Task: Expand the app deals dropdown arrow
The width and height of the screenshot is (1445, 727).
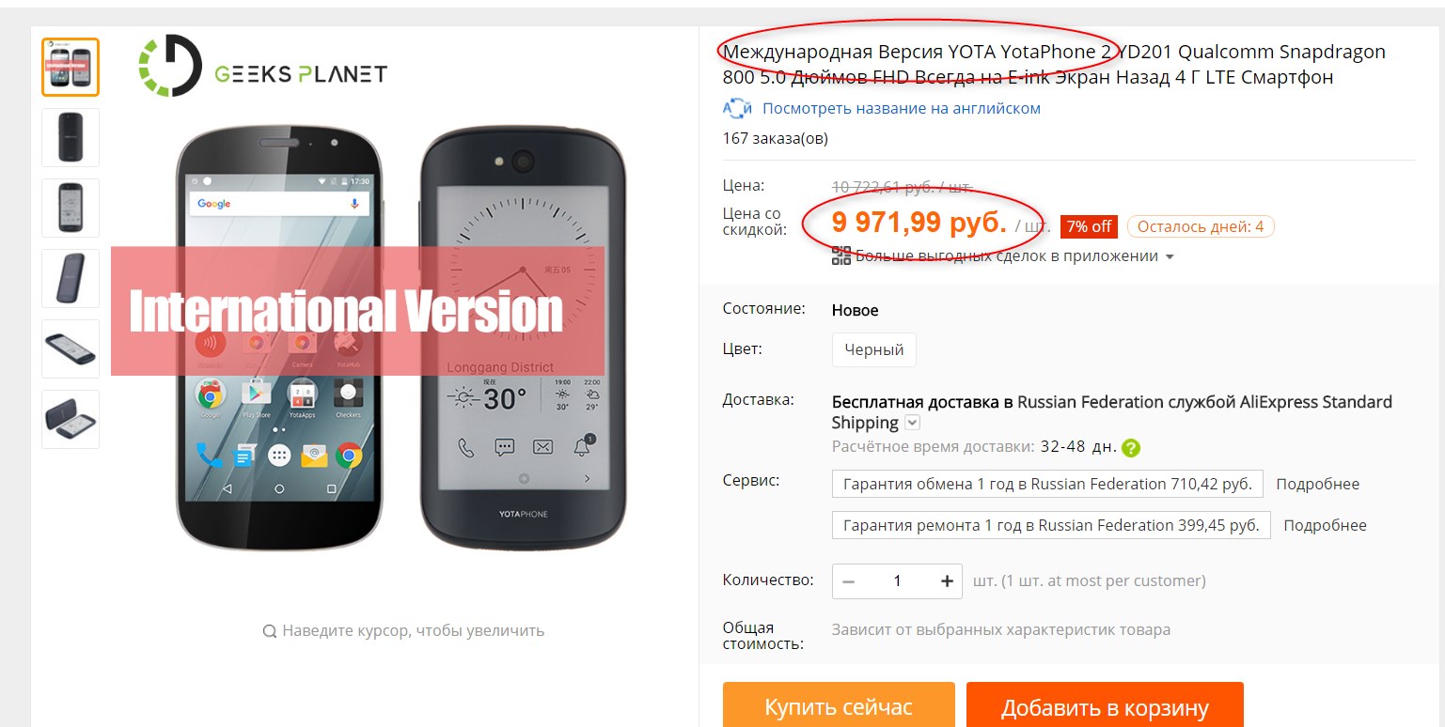Action: click(x=1170, y=256)
